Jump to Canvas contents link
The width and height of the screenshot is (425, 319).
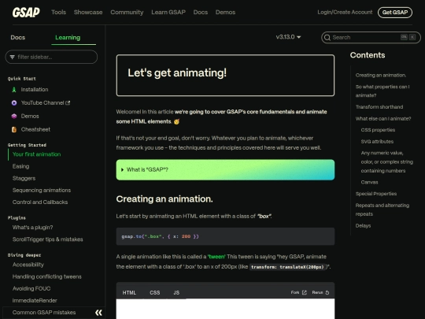(x=369, y=182)
